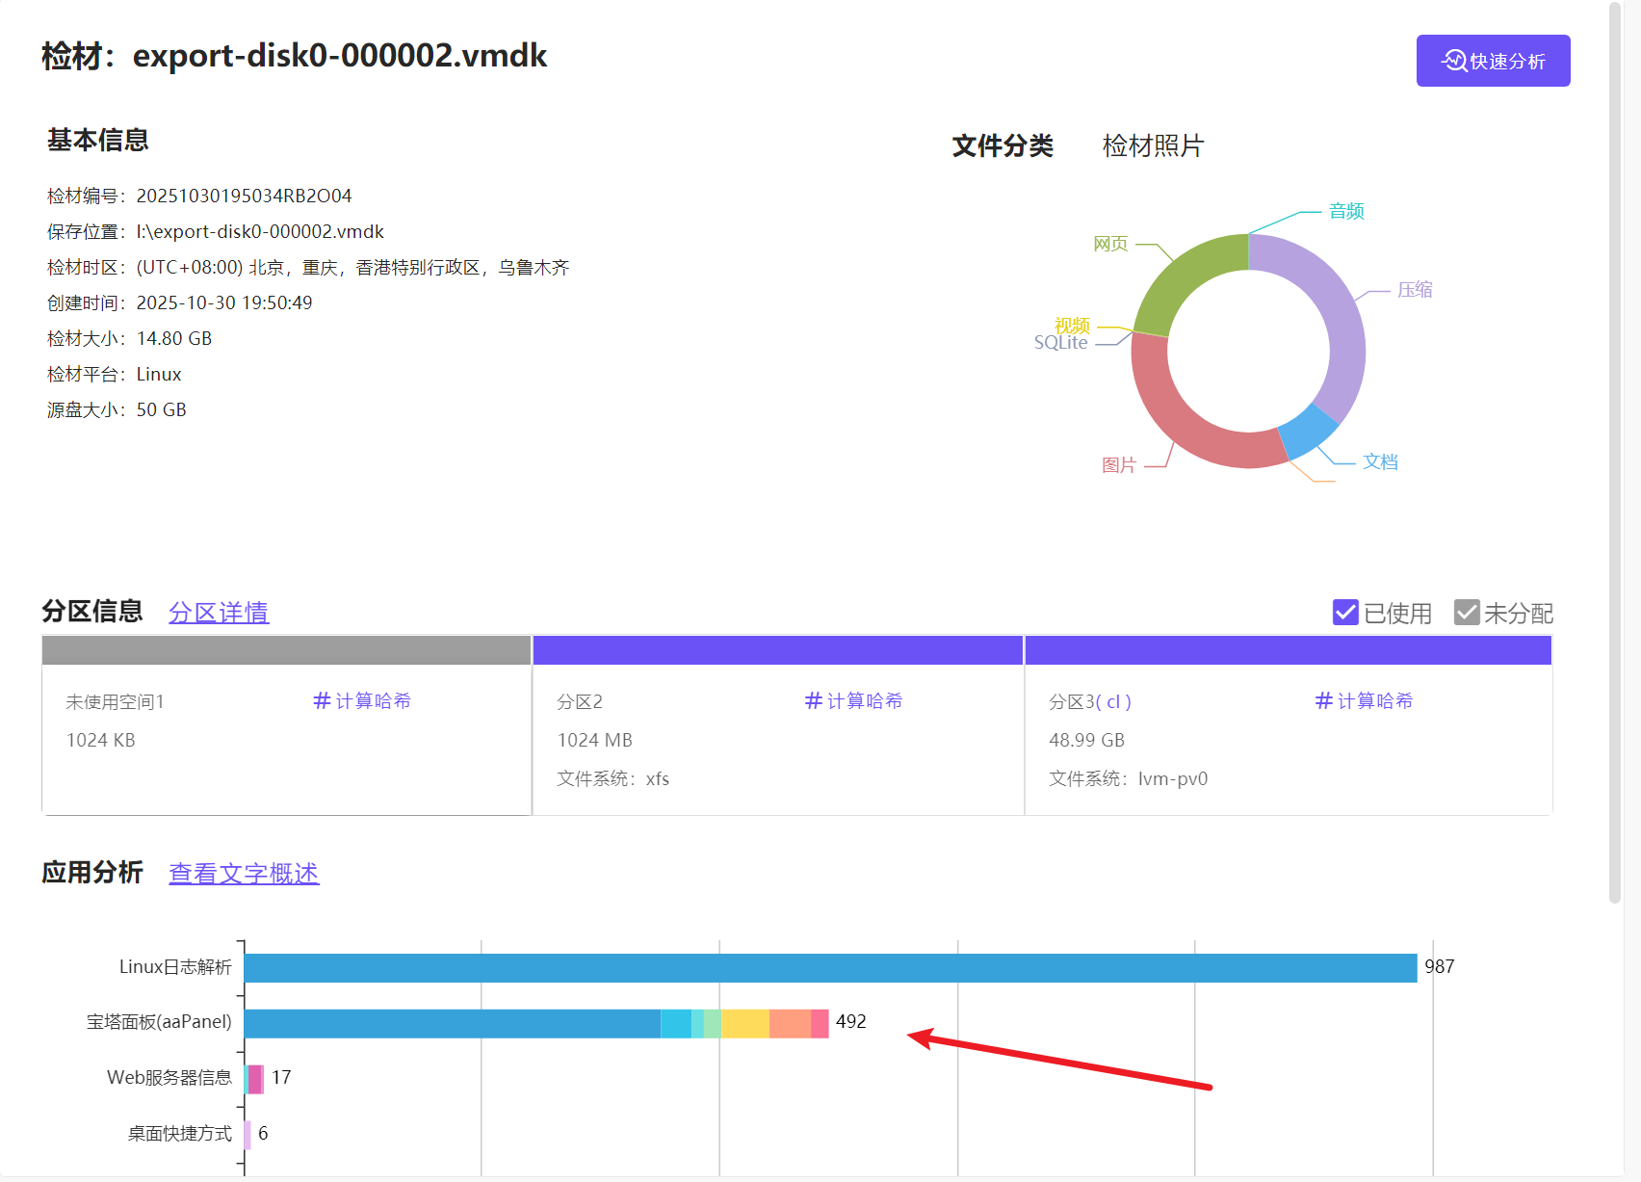Click the vertical scrollbar thumb

pos(1615,453)
